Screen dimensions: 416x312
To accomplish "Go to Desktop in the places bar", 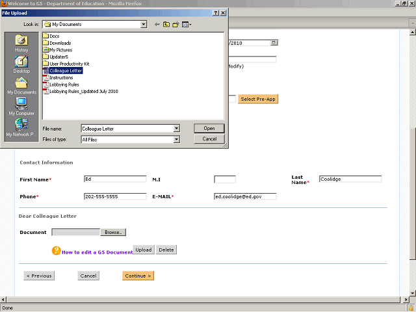I will click(x=21, y=65).
